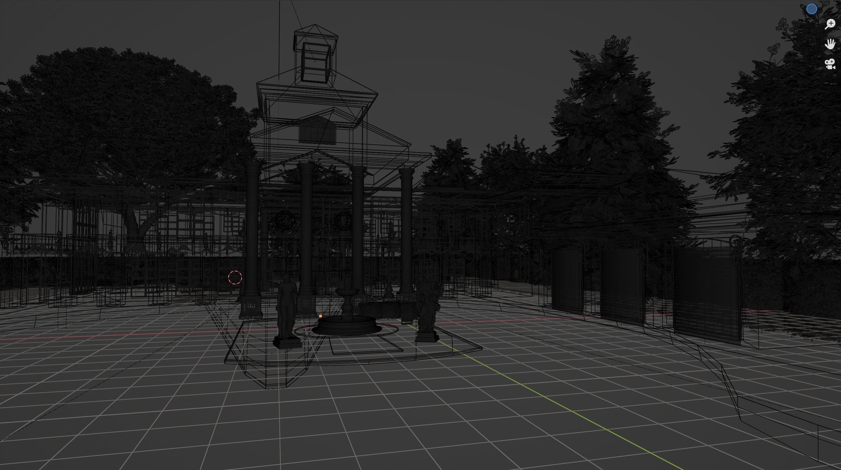
Task: Toggle camera view with the camera icon
Action: [x=830, y=64]
